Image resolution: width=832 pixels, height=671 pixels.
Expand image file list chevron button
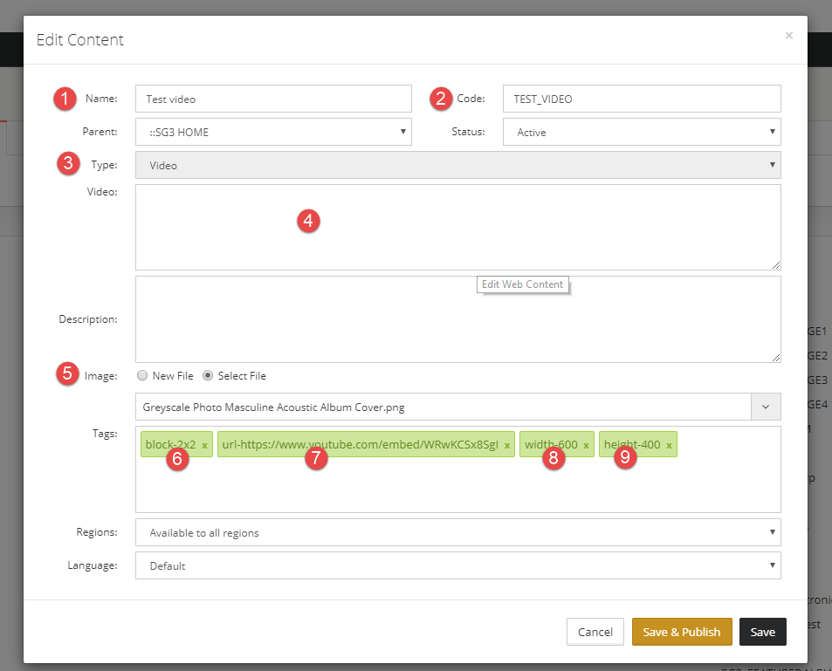[766, 407]
